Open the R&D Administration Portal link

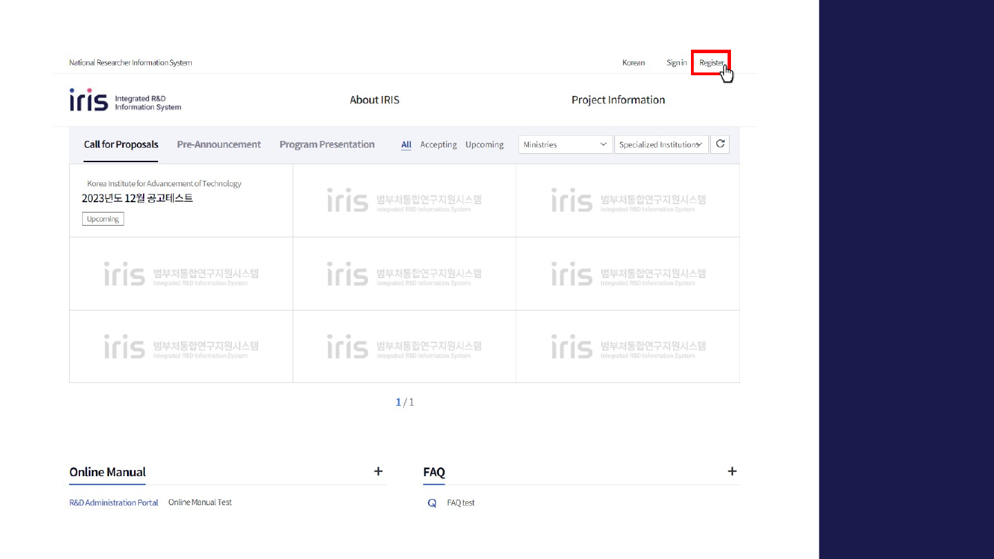114,503
